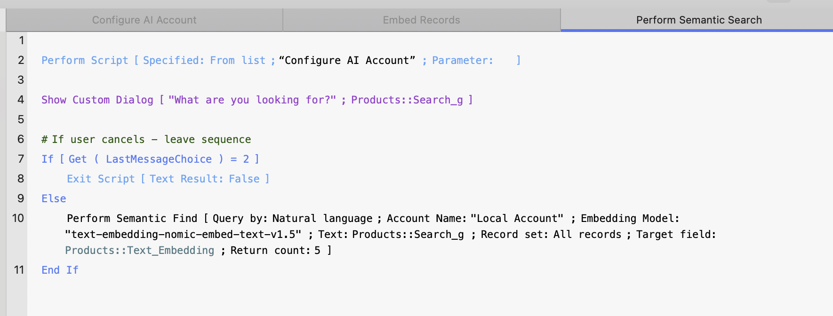Image resolution: width=833 pixels, height=316 pixels.
Task: Click Text Result: False in Exit Script
Action: pos(205,179)
